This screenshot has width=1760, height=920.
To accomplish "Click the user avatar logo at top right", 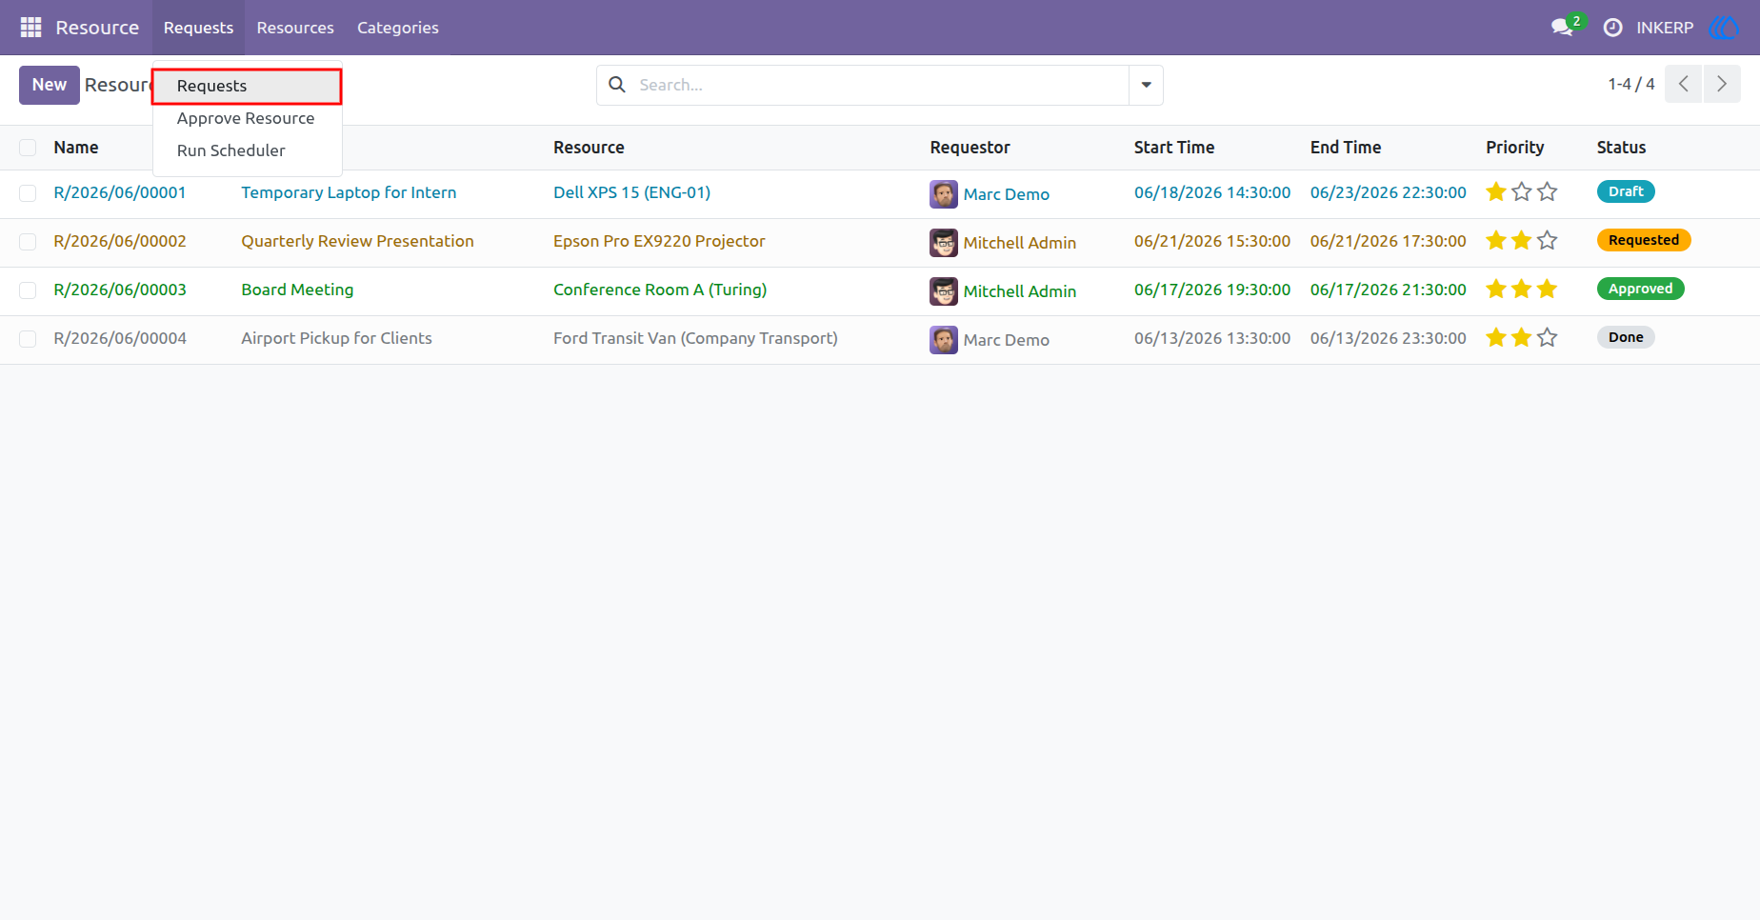I will coord(1724,28).
